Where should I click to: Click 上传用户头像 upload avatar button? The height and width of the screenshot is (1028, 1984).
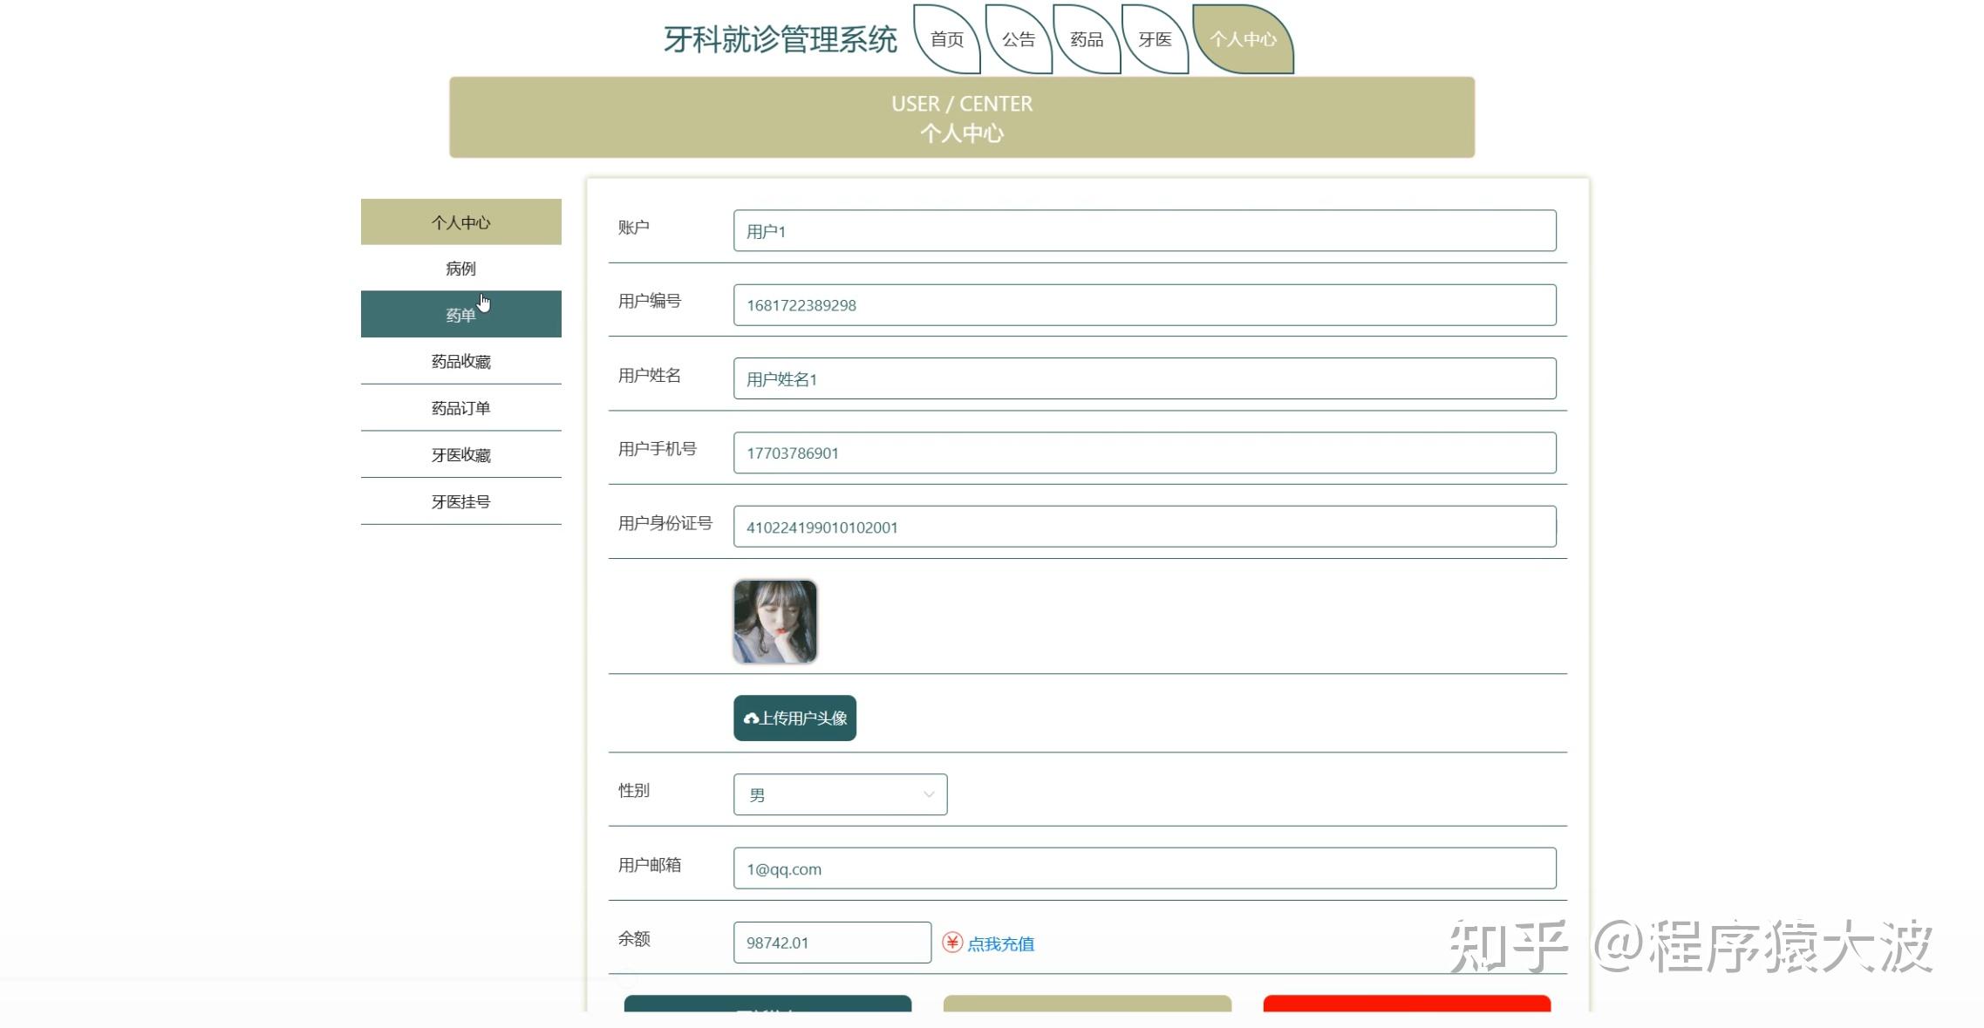tap(794, 718)
